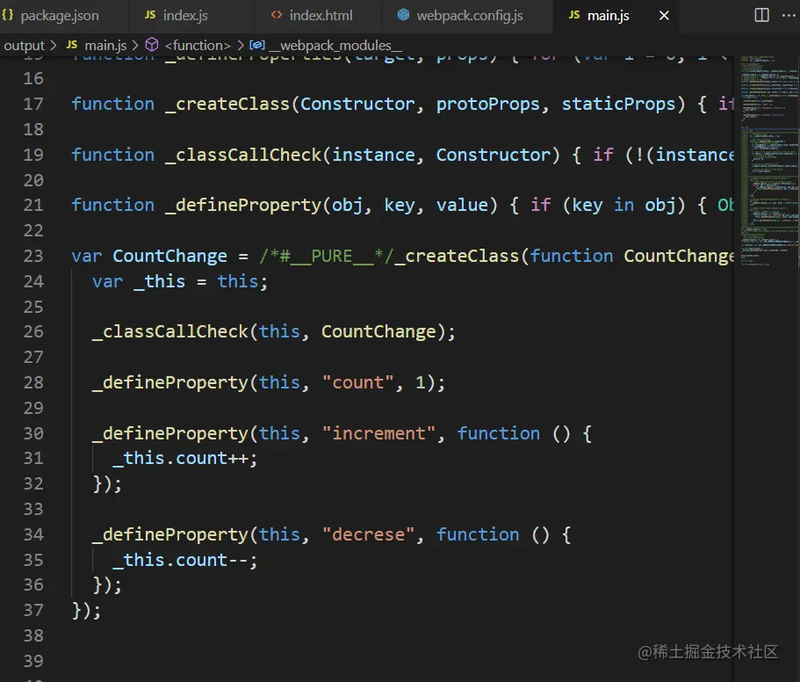Open the <function> breadcrumb
The height and width of the screenshot is (682, 800).
(198, 46)
